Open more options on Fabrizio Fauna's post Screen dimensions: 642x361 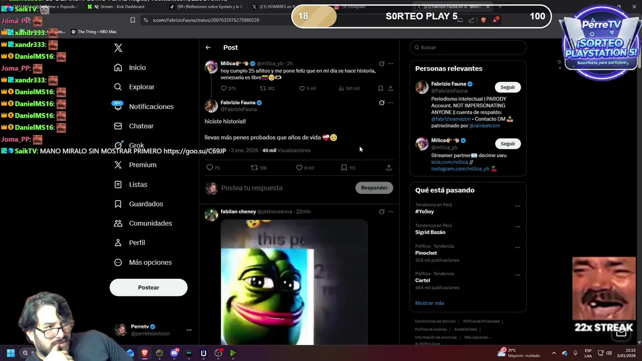(x=391, y=103)
